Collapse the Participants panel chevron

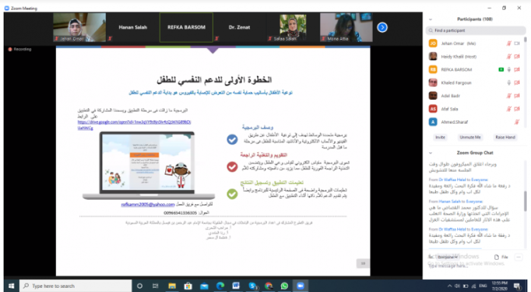(429, 19)
